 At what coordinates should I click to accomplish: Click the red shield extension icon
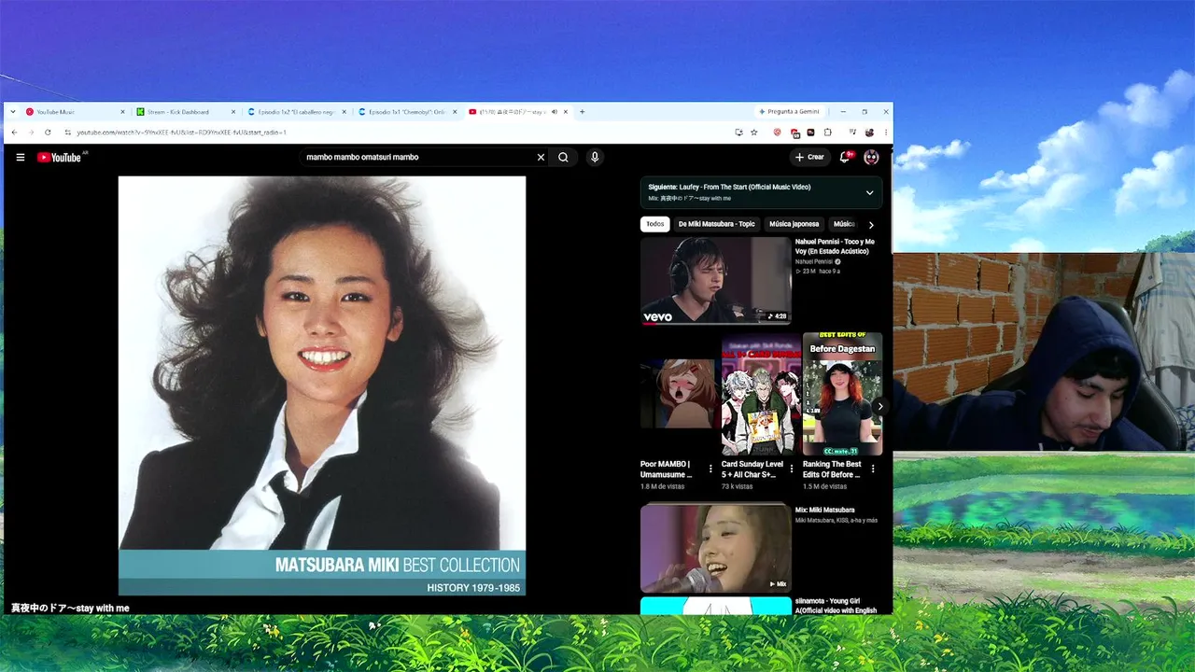coord(777,133)
